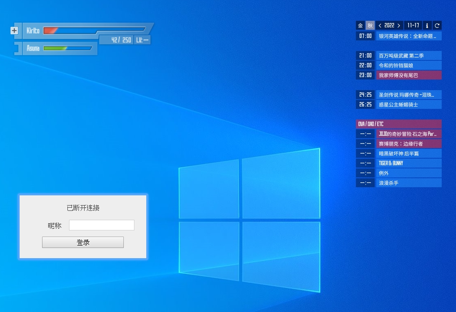Open 我家师傅没有尾巴 entry
This screenshot has height=312, width=456.
click(409, 75)
